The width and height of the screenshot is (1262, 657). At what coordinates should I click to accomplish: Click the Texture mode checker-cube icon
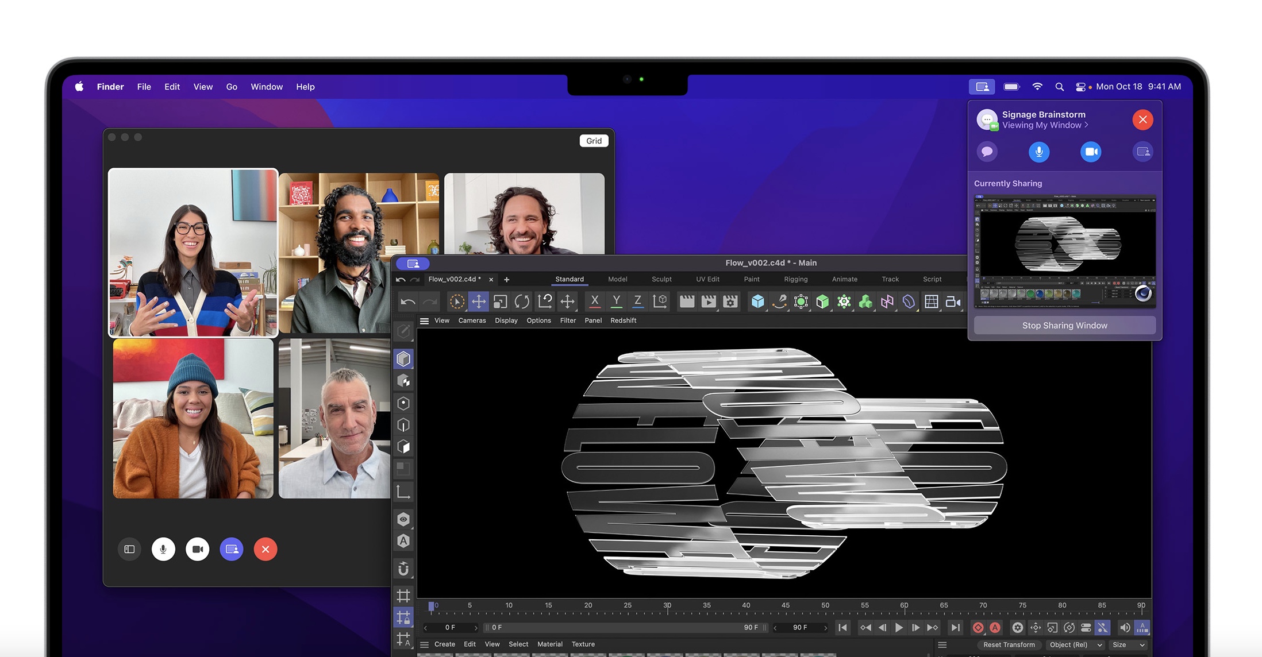[403, 381]
